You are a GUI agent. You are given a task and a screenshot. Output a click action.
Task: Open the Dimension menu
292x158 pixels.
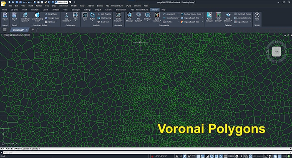point(63,6)
